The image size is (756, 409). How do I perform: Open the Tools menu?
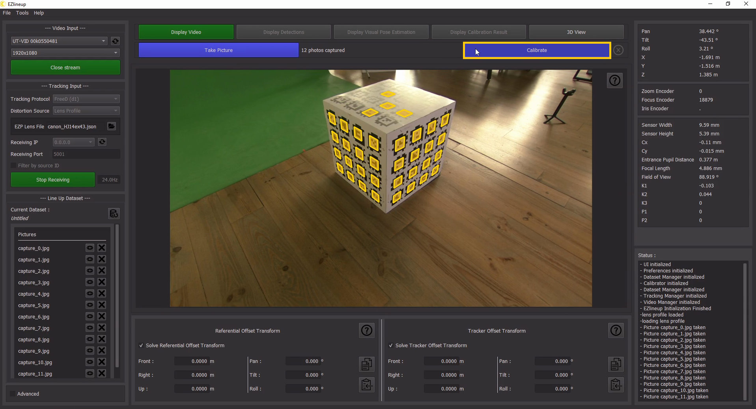pos(22,13)
